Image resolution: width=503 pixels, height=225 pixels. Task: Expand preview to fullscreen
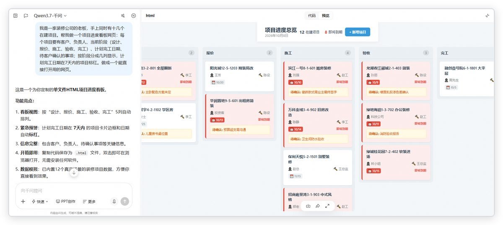327,206
